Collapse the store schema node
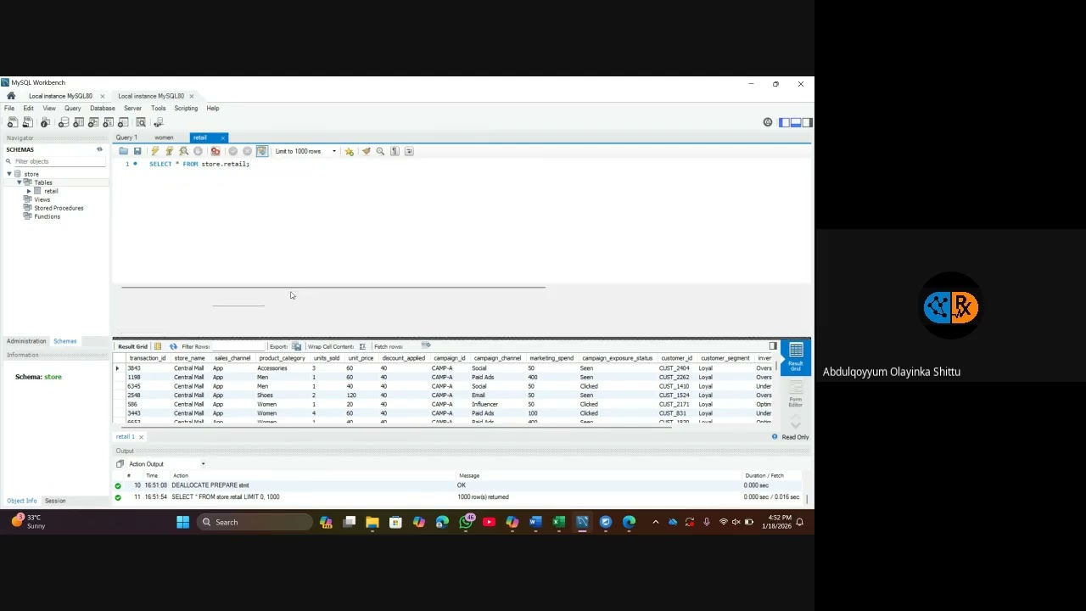Image resolution: width=1086 pixels, height=611 pixels. 9,174
